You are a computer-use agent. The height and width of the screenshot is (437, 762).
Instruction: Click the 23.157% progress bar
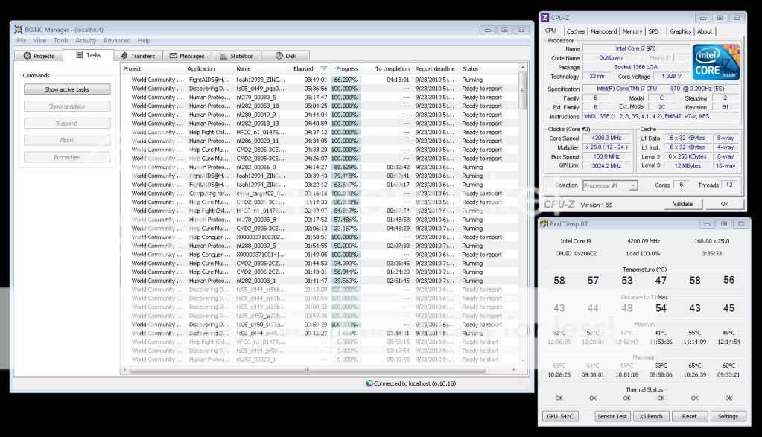point(346,229)
